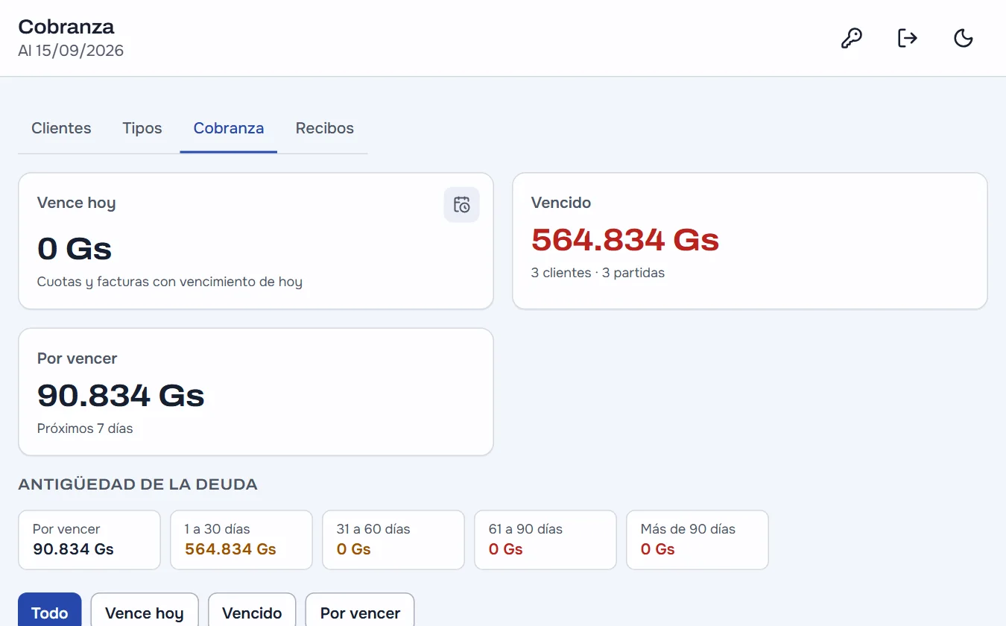
Task: Select the 61 a 90 días aging bucket
Action: (545, 540)
